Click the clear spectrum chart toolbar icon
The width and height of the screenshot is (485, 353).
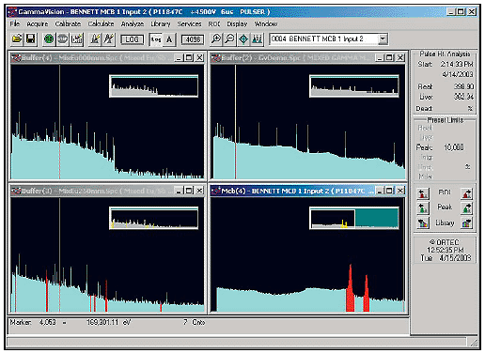click(x=76, y=39)
